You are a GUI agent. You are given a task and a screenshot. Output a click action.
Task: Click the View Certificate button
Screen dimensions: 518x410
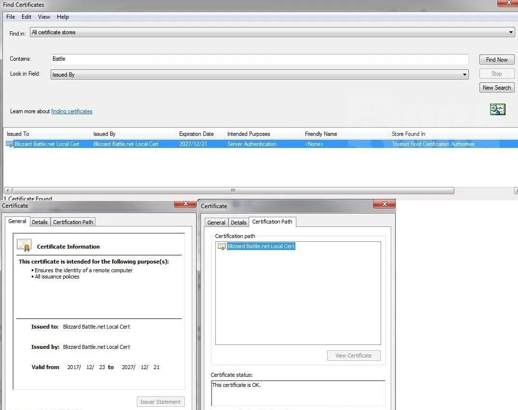pyautogui.click(x=354, y=356)
